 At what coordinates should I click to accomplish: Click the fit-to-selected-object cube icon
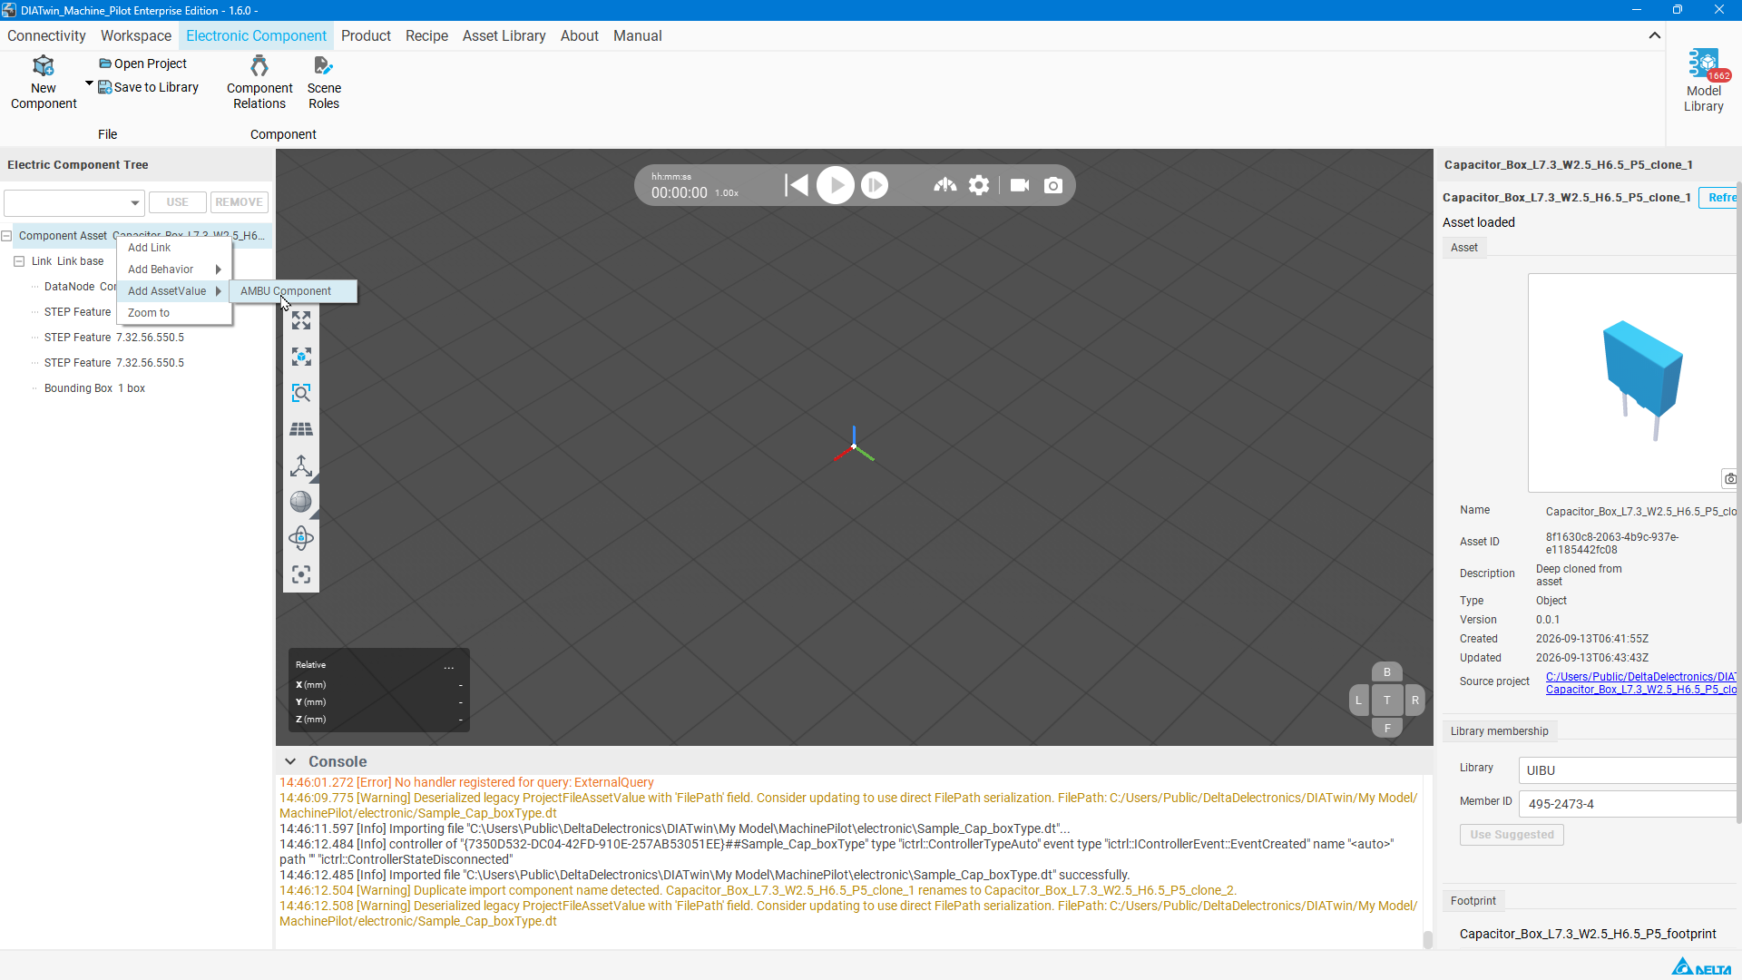(x=301, y=357)
